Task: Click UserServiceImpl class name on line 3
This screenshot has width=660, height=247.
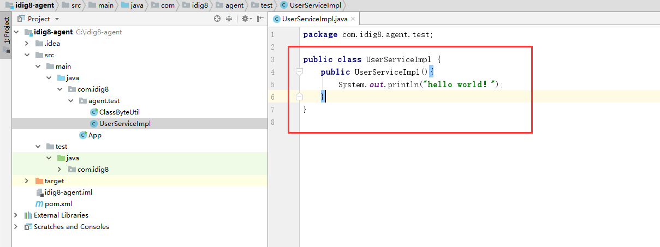Action: 399,59
